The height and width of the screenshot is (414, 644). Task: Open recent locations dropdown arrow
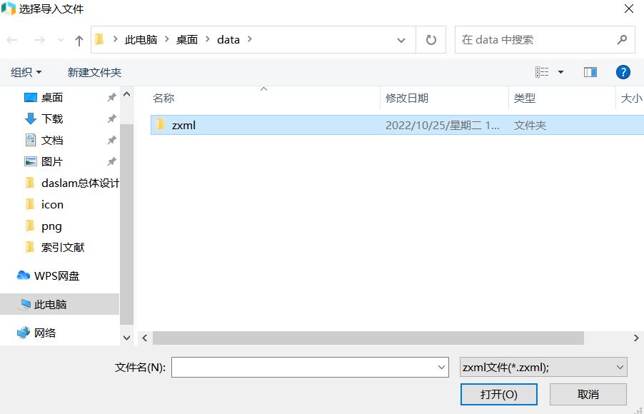61,40
